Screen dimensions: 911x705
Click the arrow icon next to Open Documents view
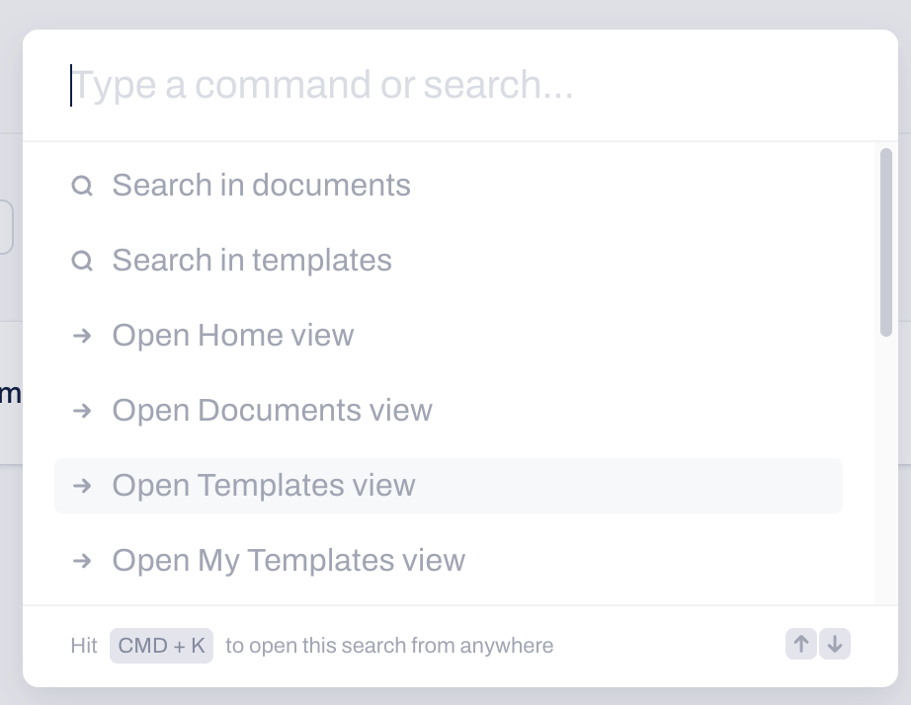(x=82, y=411)
